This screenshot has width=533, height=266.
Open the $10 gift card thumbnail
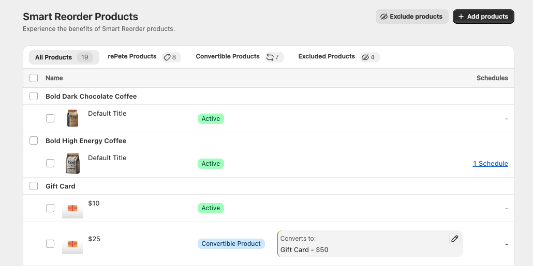(x=72, y=208)
